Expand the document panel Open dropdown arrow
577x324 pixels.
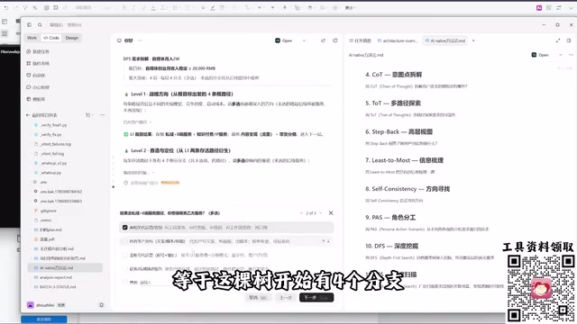coord(560,55)
